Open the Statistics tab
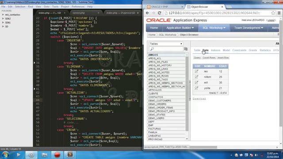Screen dimensions: 283x159 (x=265, y=50)
